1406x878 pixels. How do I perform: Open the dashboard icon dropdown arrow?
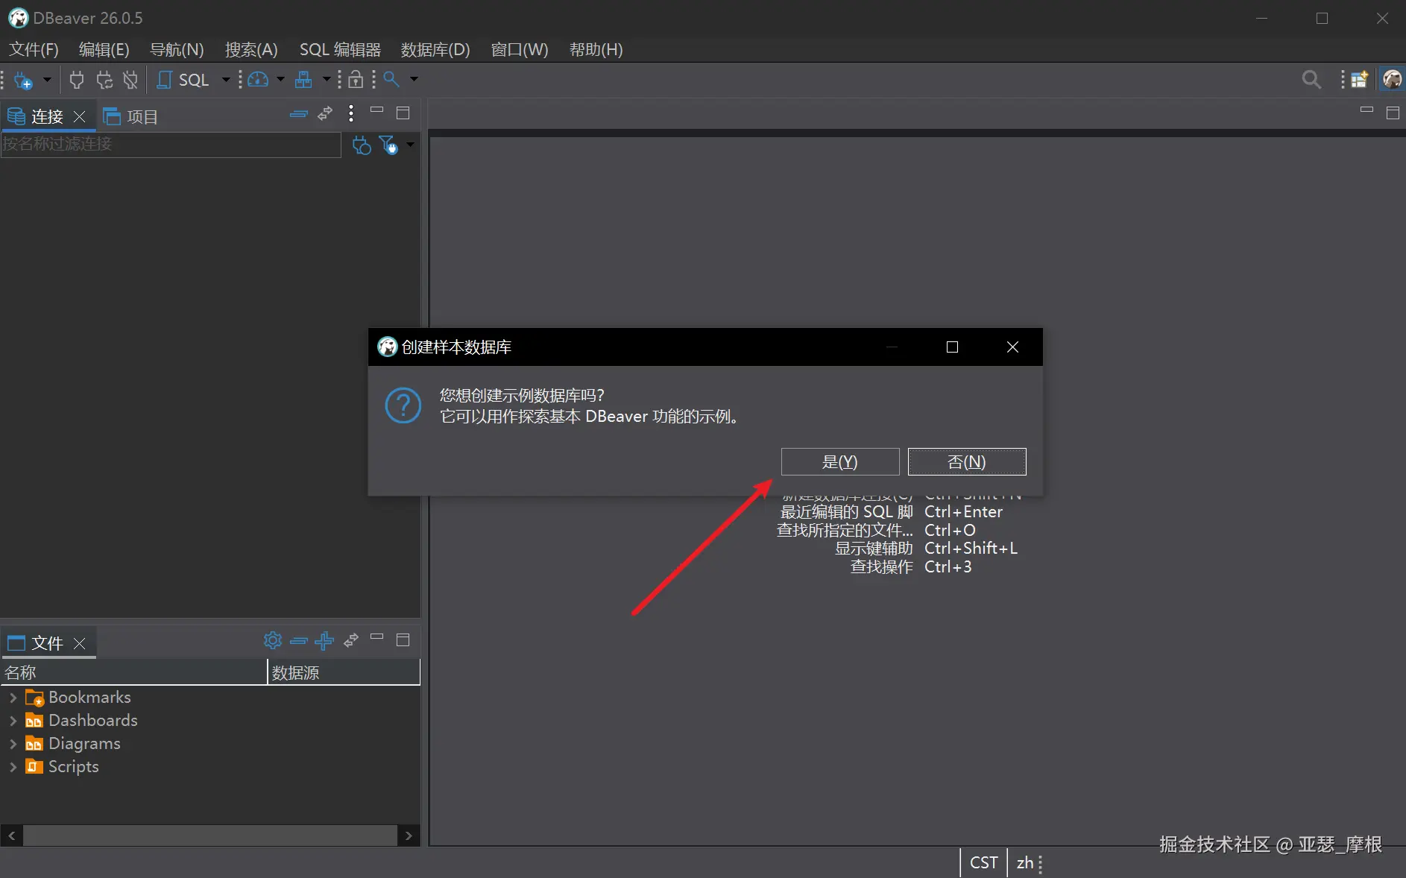click(x=280, y=79)
